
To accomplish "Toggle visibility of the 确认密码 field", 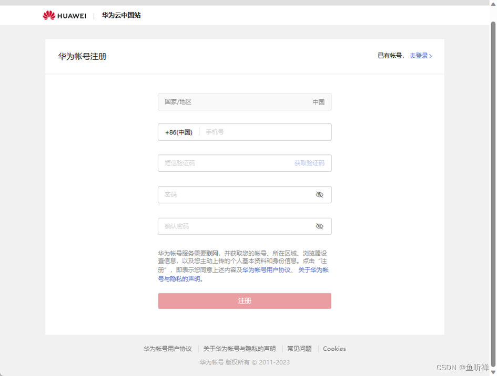I will point(320,226).
